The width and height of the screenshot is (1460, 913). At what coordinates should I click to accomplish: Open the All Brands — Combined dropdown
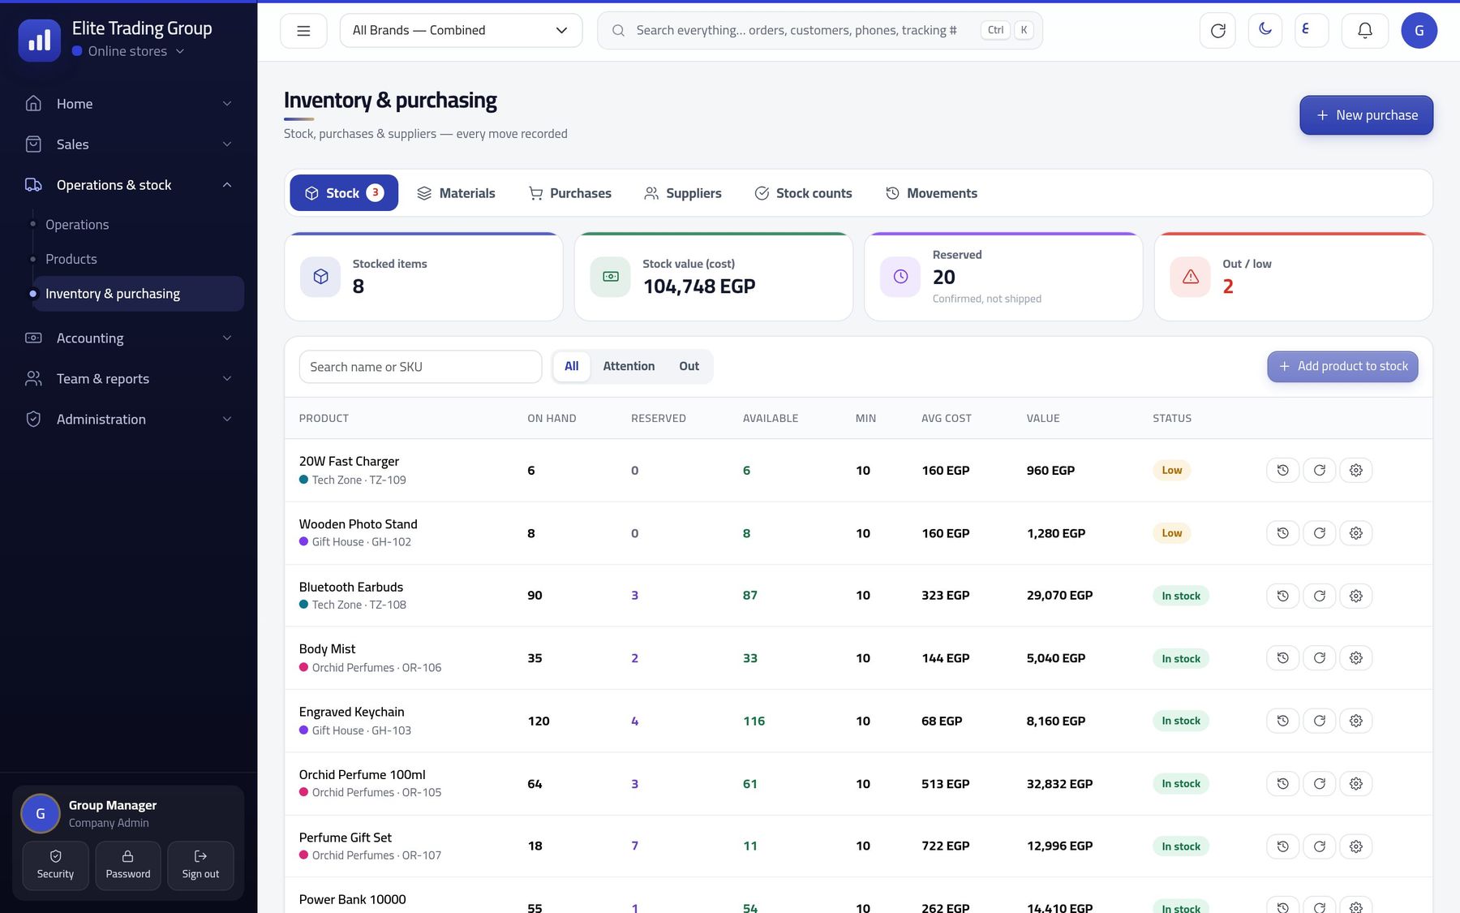tap(461, 31)
